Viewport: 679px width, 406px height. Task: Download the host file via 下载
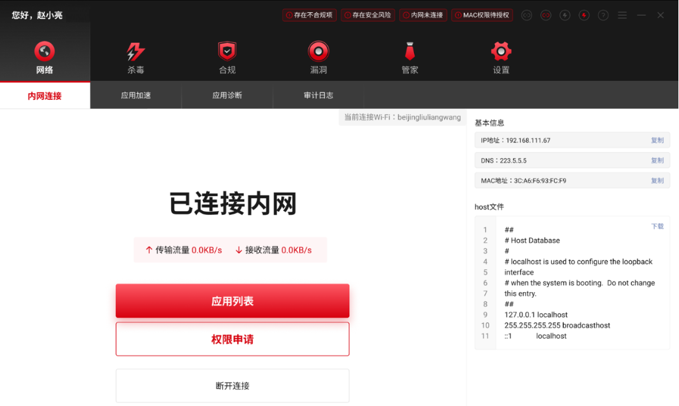pyautogui.click(x=657, y=227)
